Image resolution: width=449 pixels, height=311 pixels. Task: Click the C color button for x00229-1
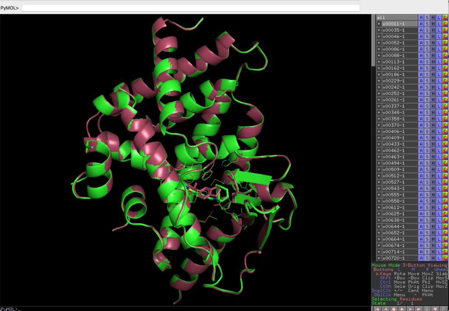point(445,81)
